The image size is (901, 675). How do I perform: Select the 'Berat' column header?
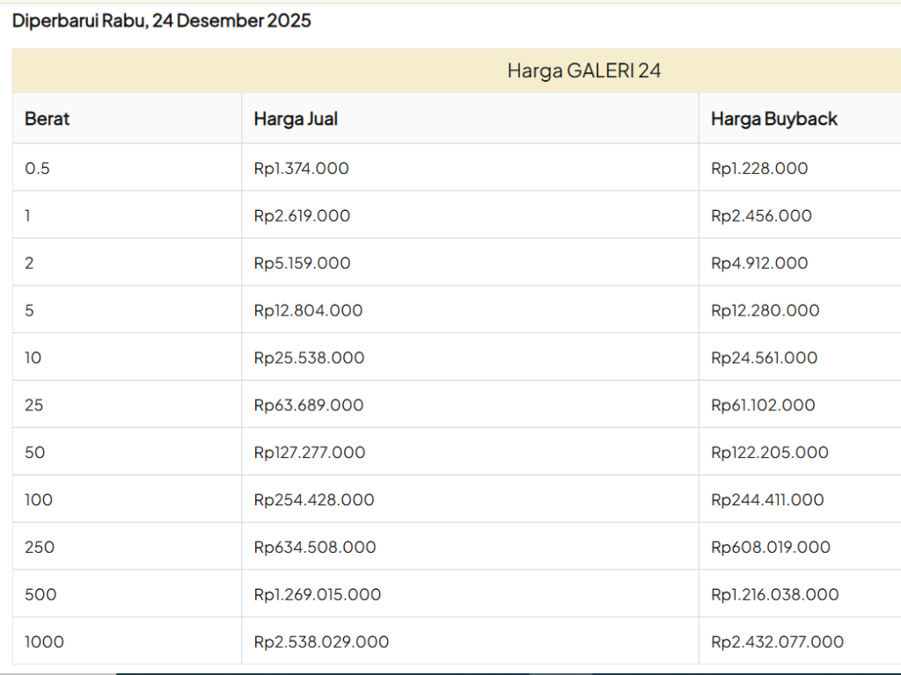coord(47,119)
